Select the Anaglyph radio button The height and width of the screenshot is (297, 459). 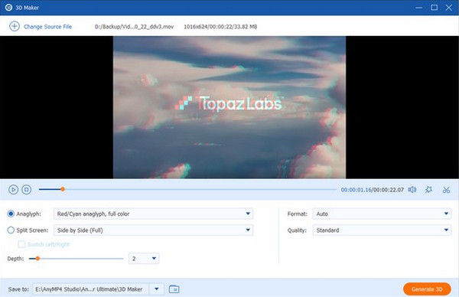coord(11,214)
